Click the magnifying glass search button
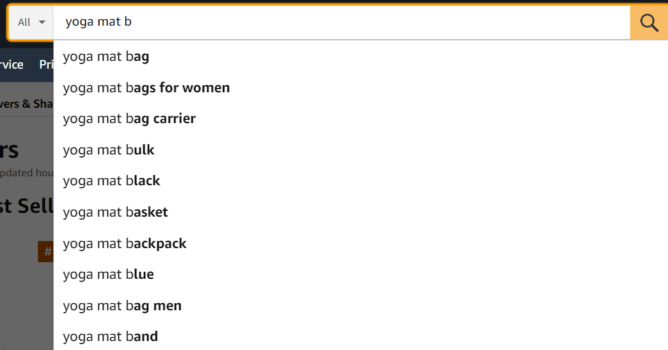Image resolution: width=668 pixels, height=350 pixels. click(x=649, y=22)
